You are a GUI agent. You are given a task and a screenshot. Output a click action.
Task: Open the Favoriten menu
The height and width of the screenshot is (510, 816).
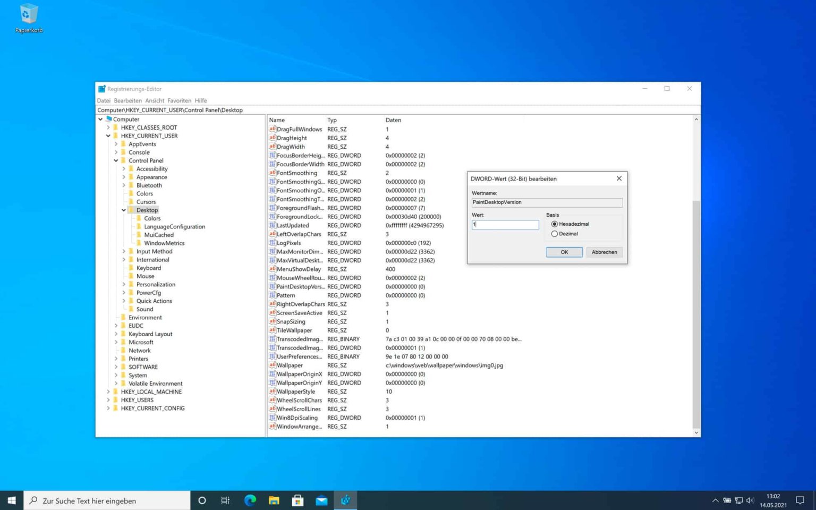pyautogui.click(x=179, y=100)
